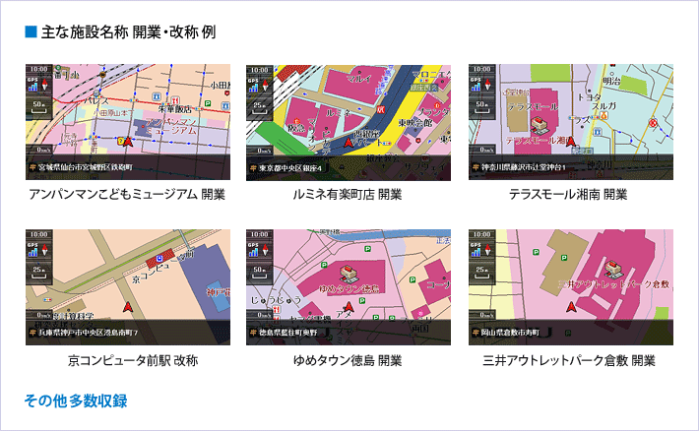
Task: Click the 東映会館 label on the map
Action: click(x=414, y=123)
